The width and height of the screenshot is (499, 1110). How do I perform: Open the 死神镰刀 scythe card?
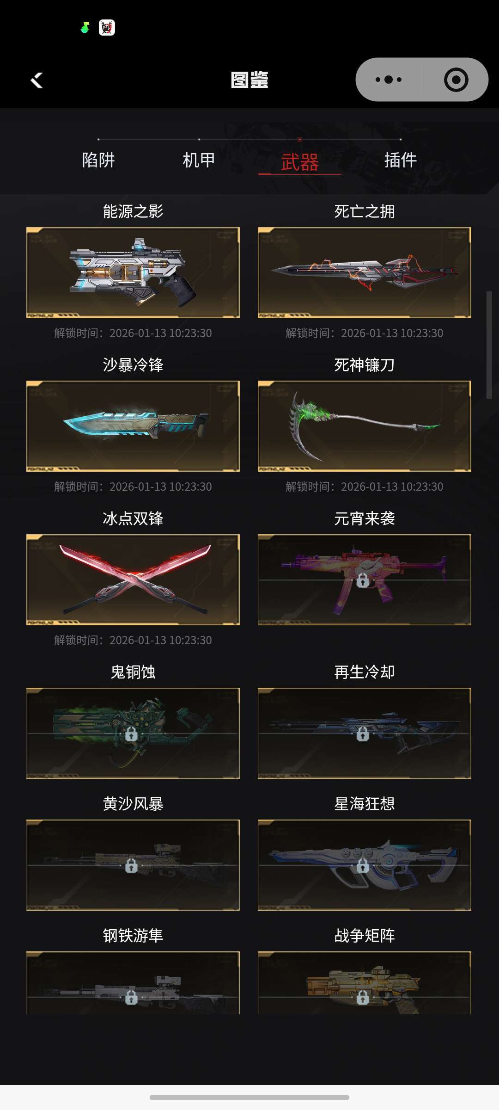point(365,426)
